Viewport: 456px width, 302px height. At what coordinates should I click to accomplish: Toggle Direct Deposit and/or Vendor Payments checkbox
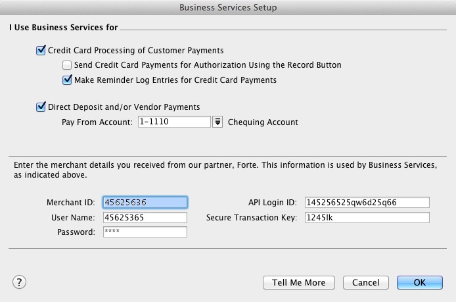point(41,107)
